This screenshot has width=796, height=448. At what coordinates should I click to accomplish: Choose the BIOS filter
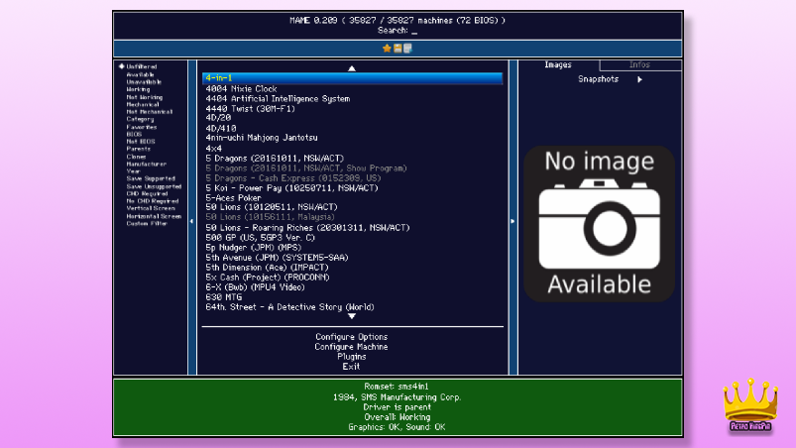click(134, 134)
